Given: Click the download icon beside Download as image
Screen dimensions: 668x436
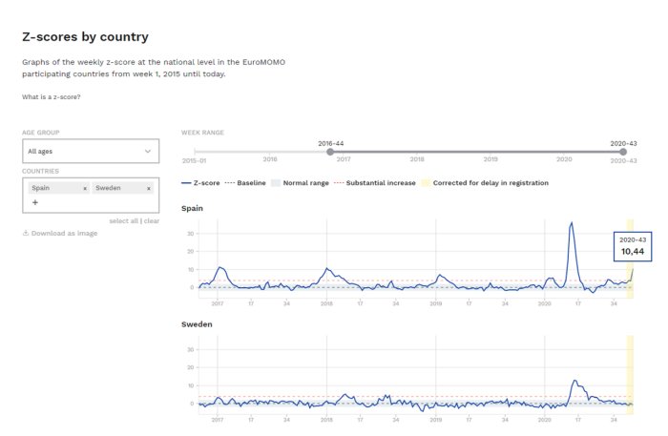Looking at the screenshot, I should [x=26, y=233].
